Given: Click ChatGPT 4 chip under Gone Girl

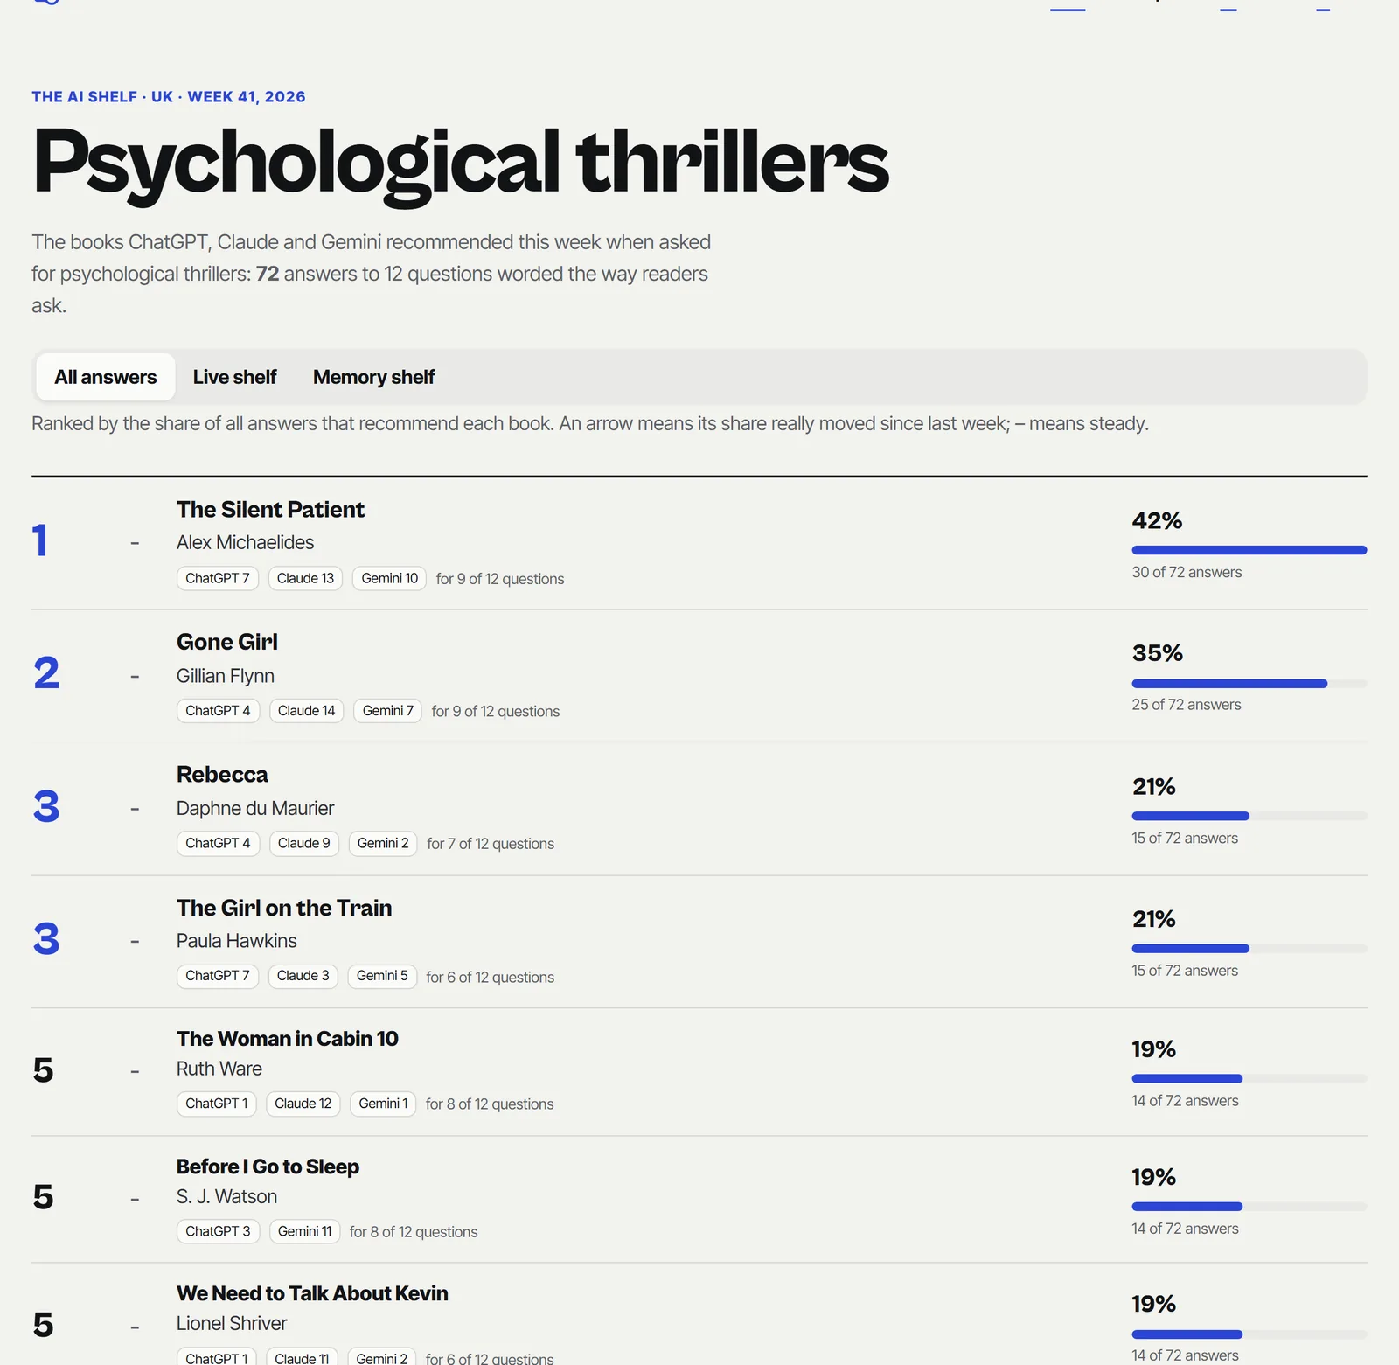Looking at the screenshot, I should [x=218, y=711].
